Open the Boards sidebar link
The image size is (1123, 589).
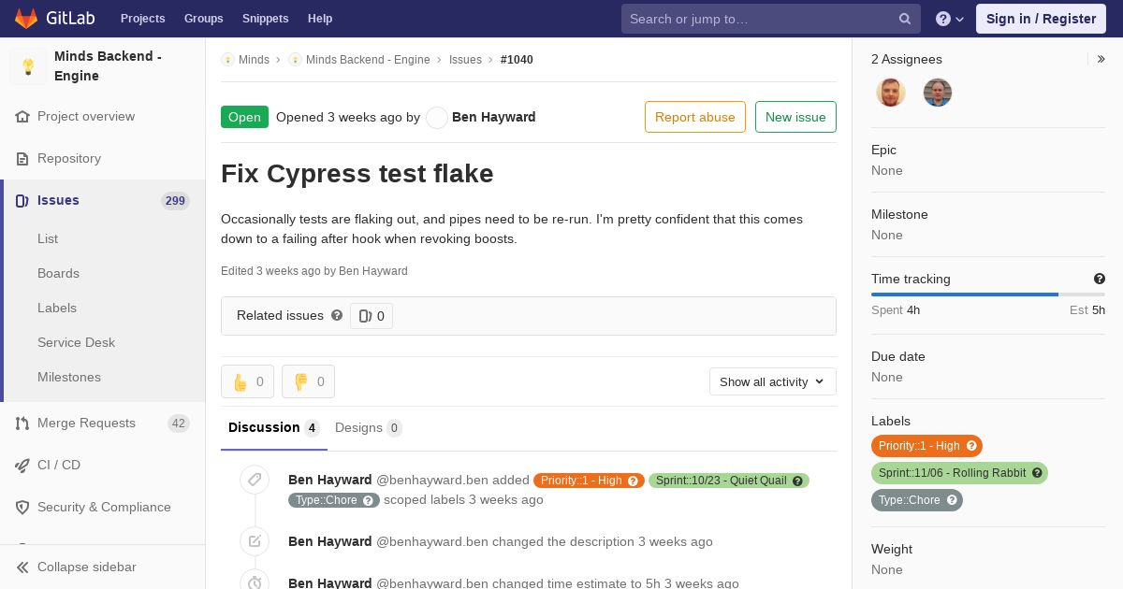(58, 273)
